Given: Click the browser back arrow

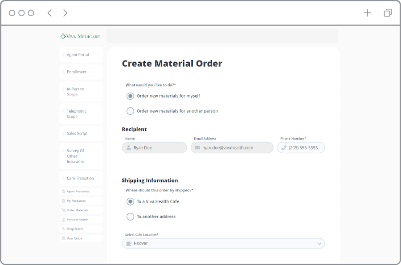Looking at the screenshot, I should [x=49, y=13].
